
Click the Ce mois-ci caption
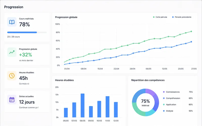coord(24,84)
